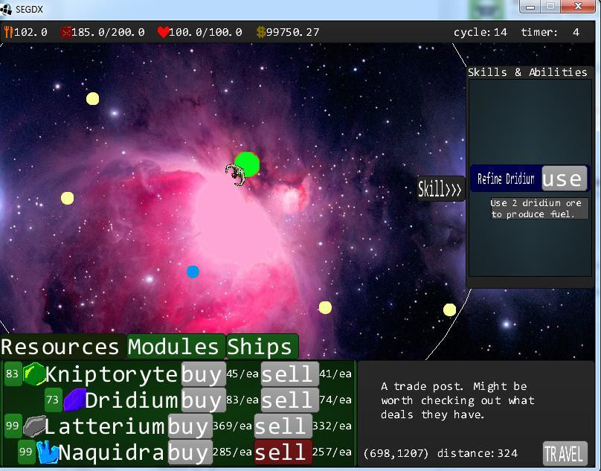Click the purple Dridium ore icon
Viewport: 601px width, 471px height.
(x=74, y=400)
